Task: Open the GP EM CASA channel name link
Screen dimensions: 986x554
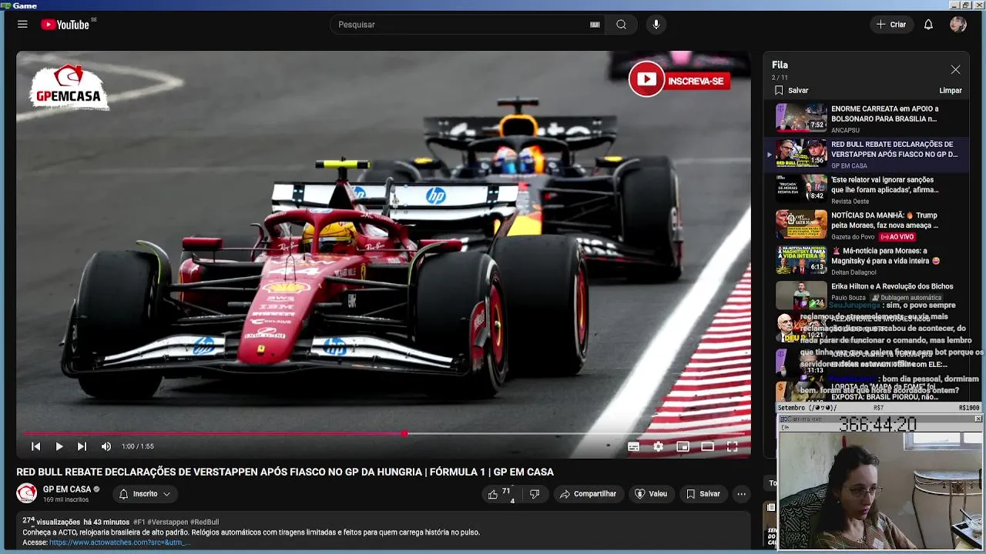Action: [x=67, y=489]
